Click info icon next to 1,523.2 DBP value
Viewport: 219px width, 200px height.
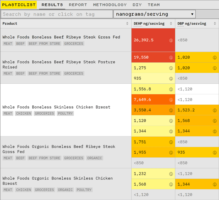pos(215,110)
